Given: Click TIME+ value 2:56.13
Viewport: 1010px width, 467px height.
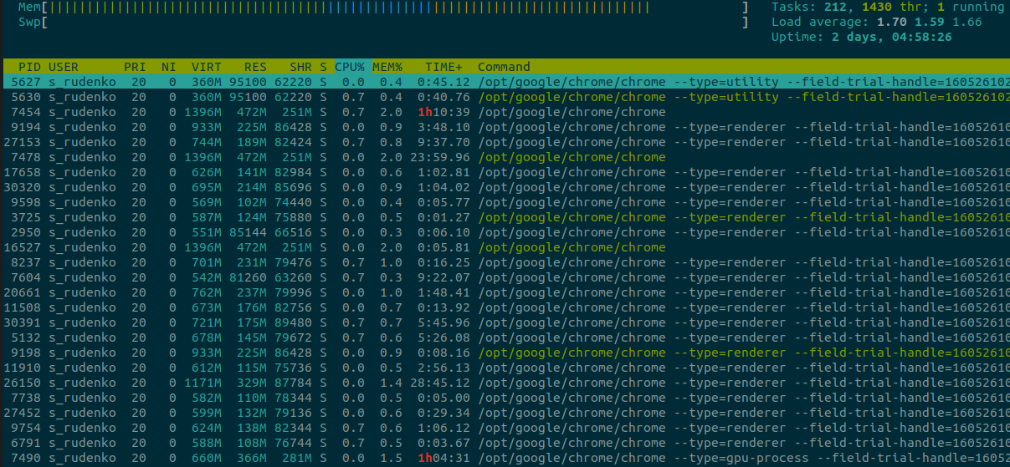Looking at the screenshot, I should tap(443, 368).
